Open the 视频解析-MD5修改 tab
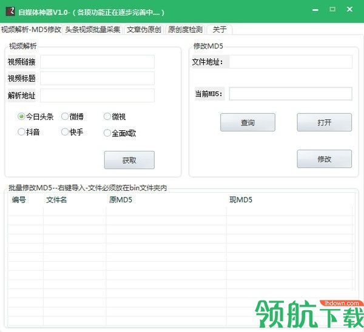 point(31,30)
